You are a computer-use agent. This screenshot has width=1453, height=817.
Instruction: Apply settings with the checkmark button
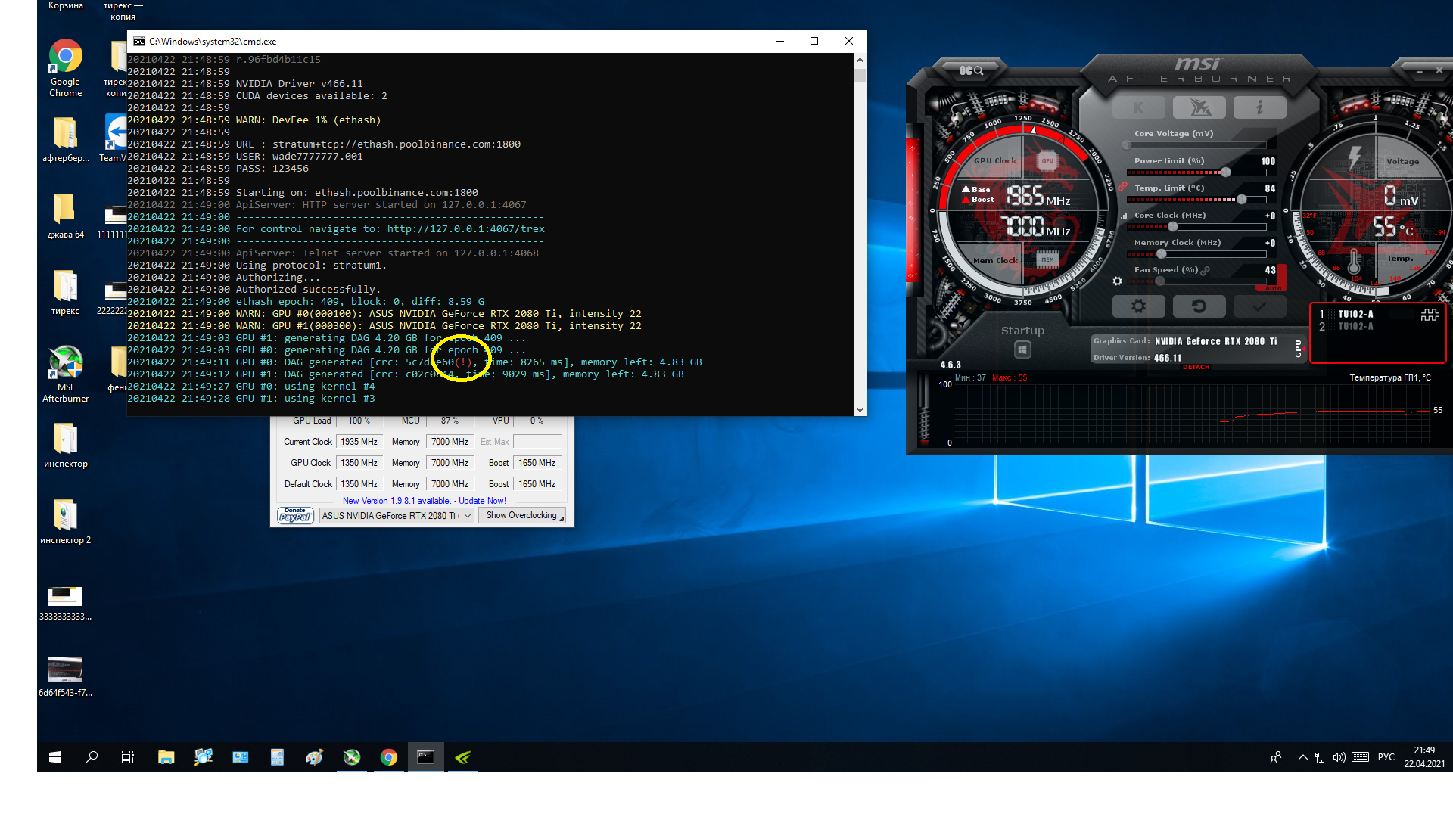(x=1259, y=306)
